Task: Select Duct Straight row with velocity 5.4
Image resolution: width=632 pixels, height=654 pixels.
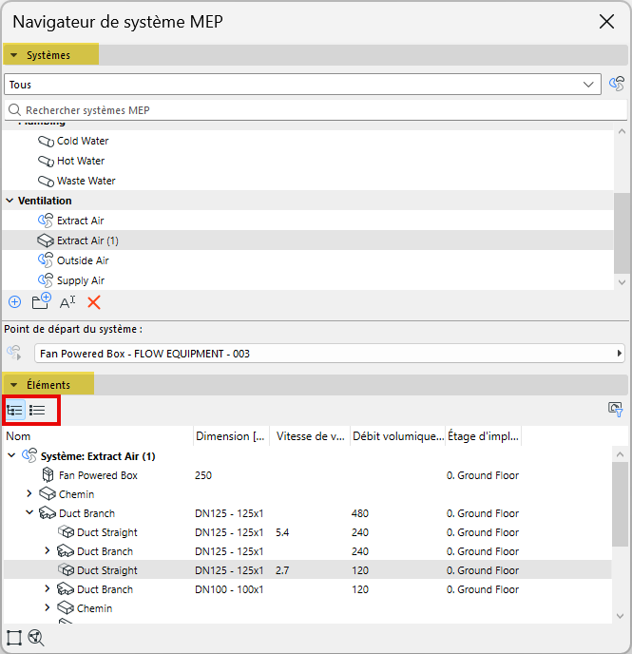Action: [308, 532]
